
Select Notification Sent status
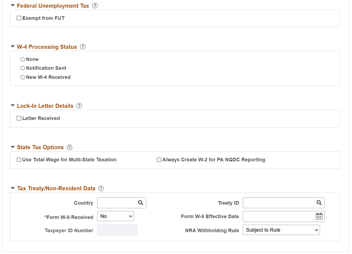23,68
